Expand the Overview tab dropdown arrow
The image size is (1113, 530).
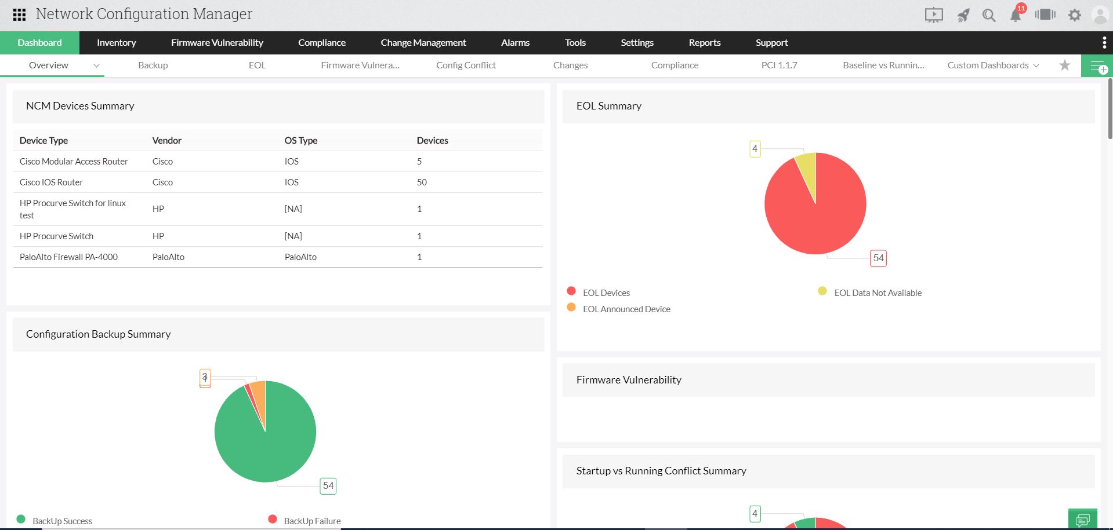(96, 65)
